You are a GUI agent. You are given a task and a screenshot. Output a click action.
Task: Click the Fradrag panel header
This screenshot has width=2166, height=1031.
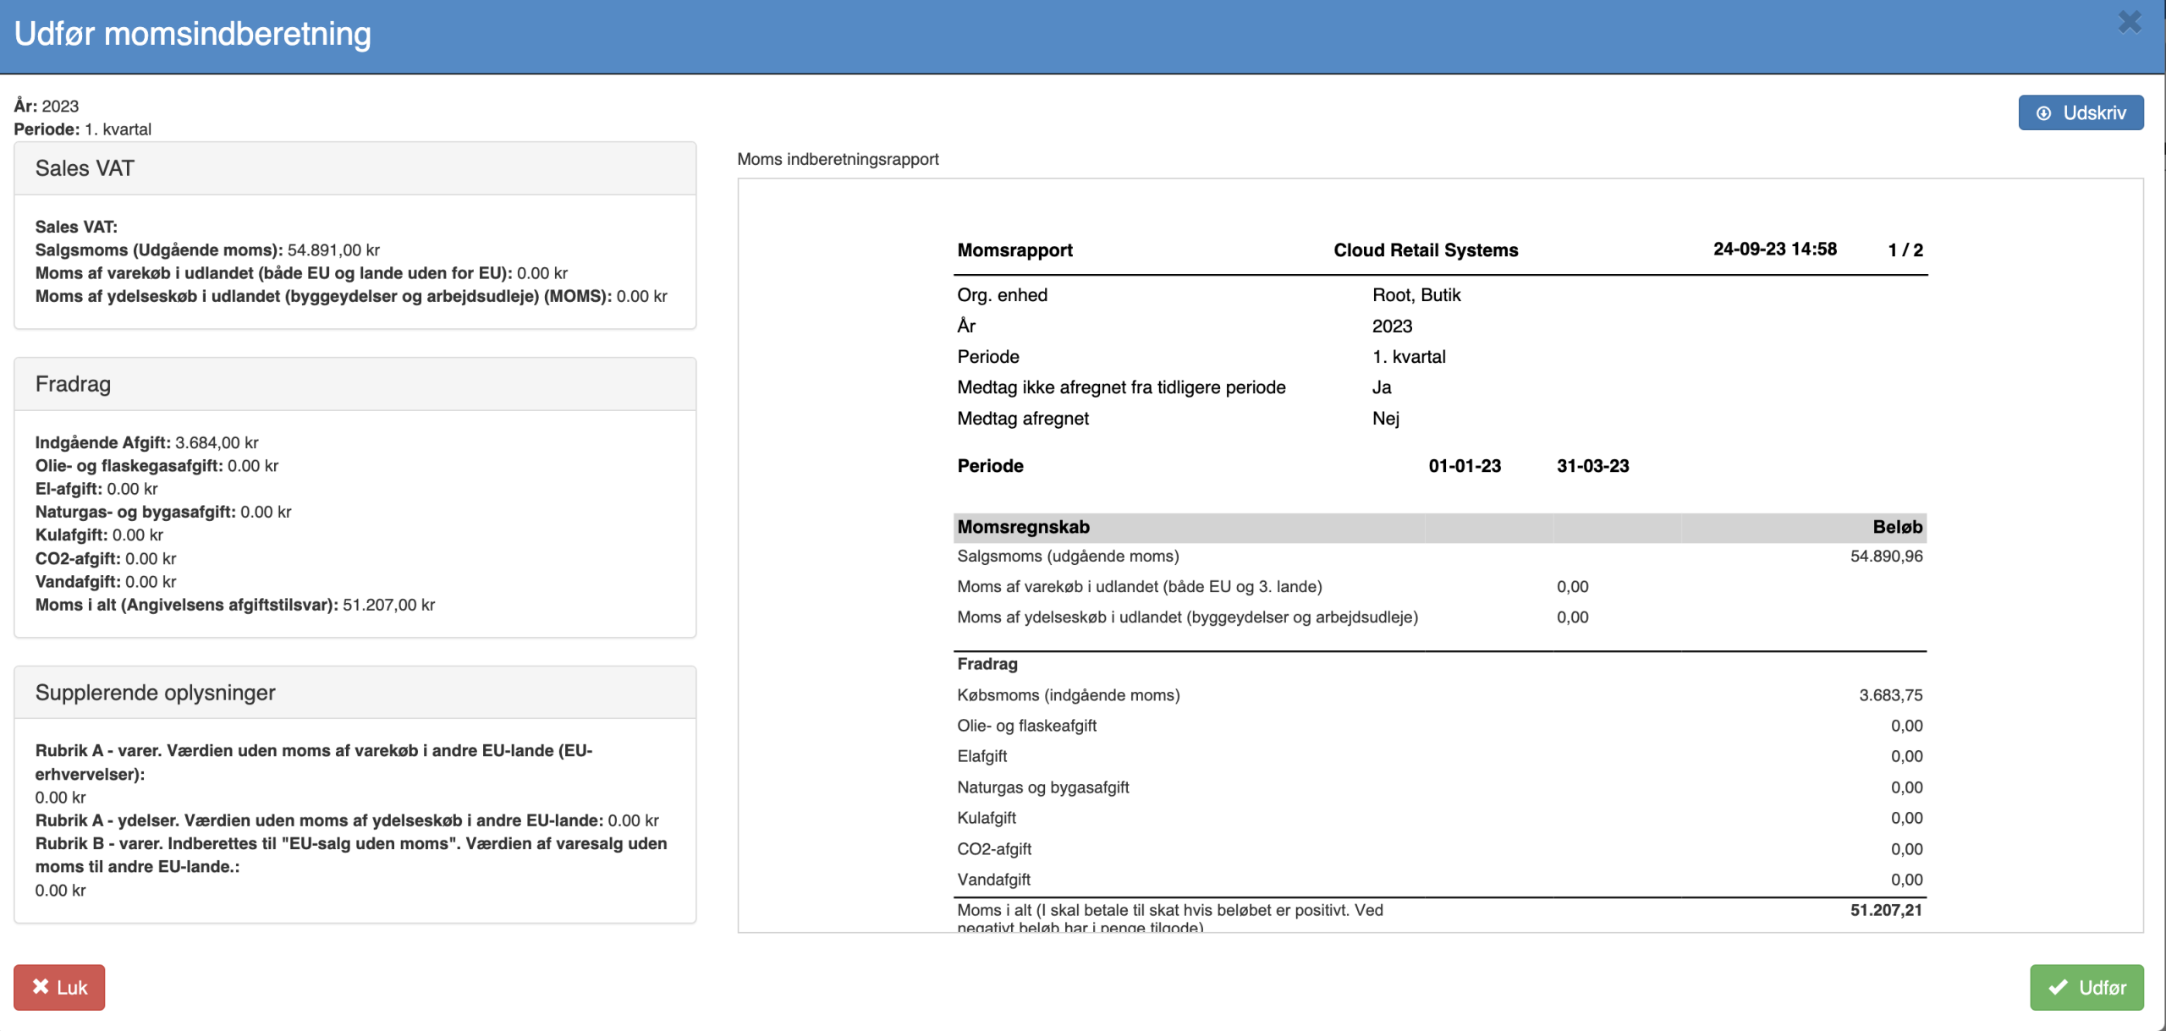coord(355,384)
